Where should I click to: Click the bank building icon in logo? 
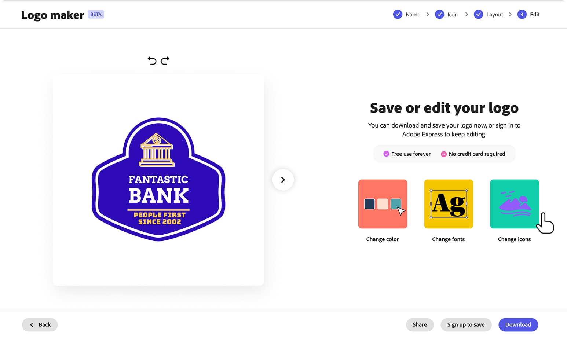pyautogui.click(x=157, y=150)
